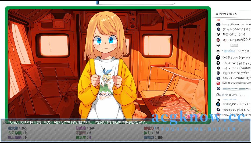Click the left glowing window in the room
251x143 pixels.
pyautogui.click(x=54, y=45)
